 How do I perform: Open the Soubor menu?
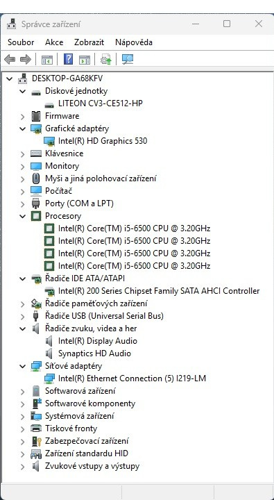(21, 42)
